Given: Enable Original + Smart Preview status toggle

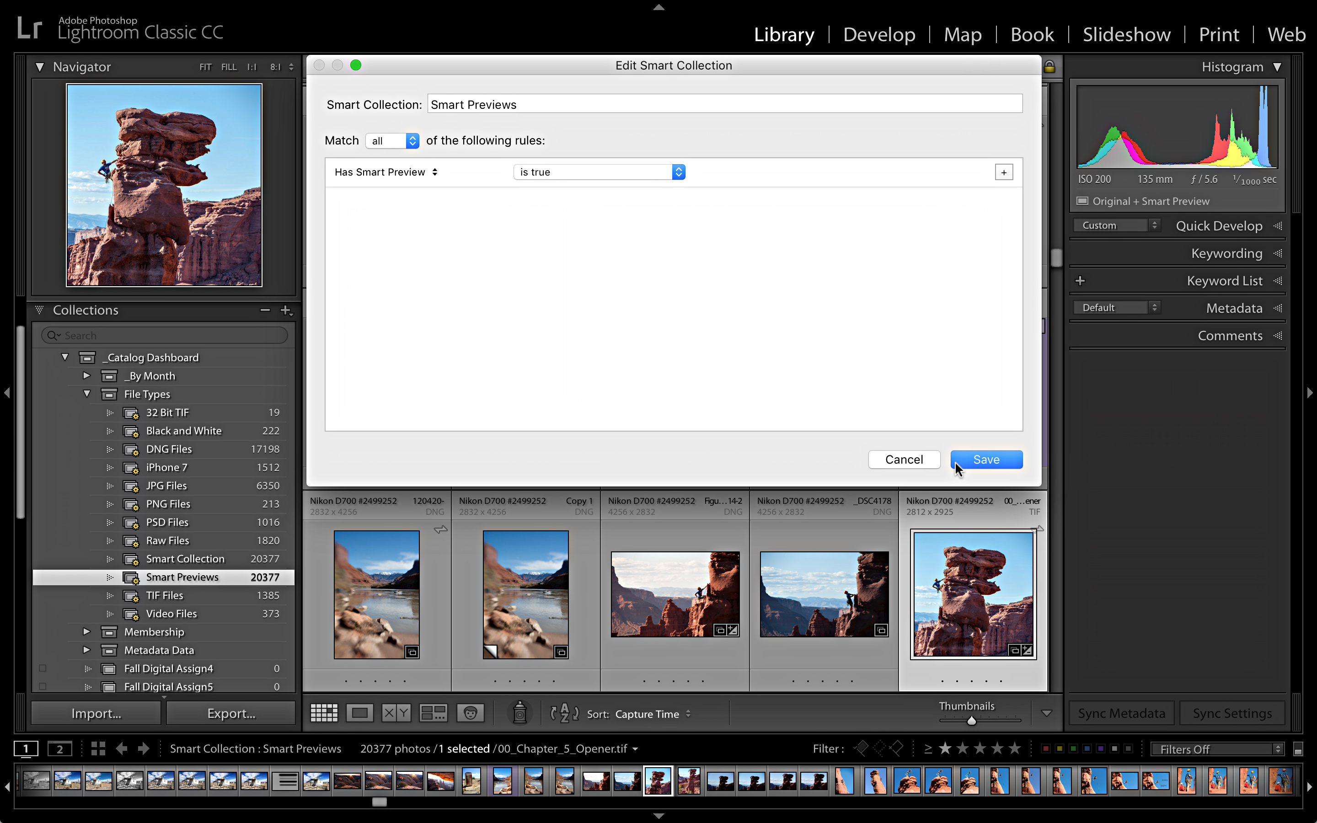Looking at the screenshot, I should [1082, 201].
